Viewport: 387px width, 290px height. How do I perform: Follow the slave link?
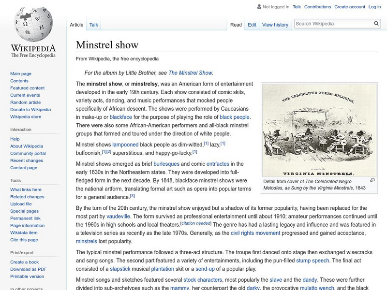pyautogui.click(x=276, y=280)
